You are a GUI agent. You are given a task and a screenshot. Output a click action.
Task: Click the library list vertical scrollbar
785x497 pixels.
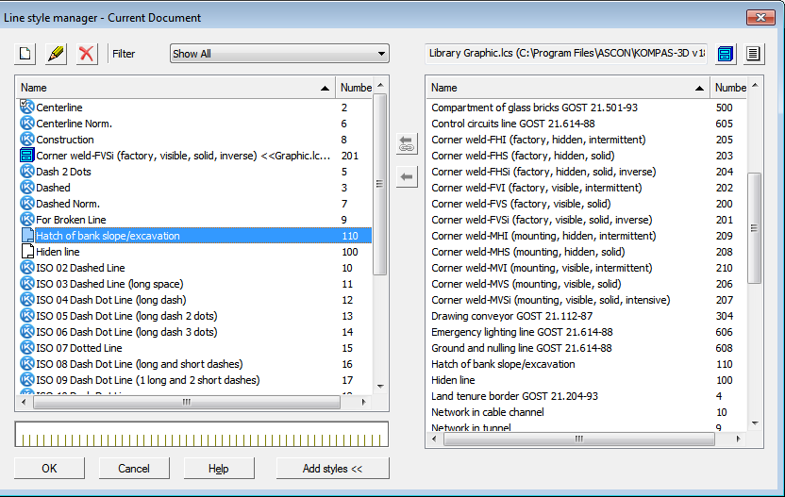click(x=754, y=226)
